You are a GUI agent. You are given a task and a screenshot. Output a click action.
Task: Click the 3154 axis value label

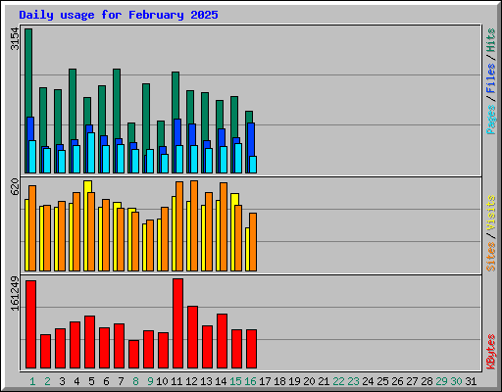[x=15, y=39]
